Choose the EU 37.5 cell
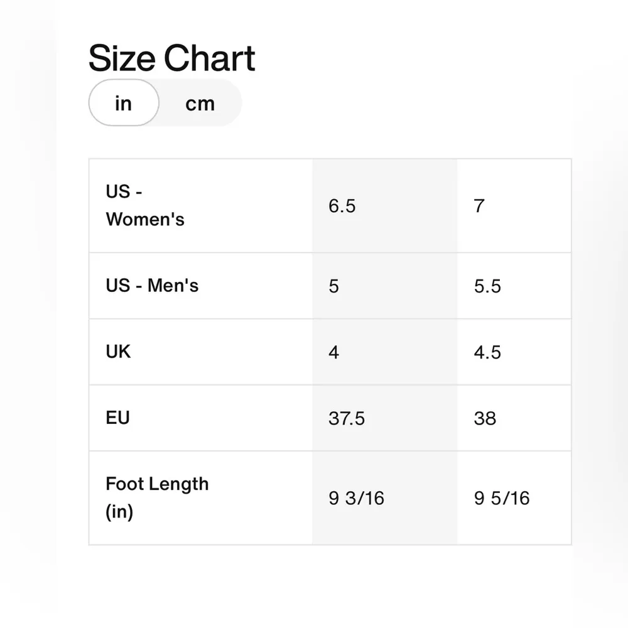Image resolution: width=628 pixels, height=628 pixels. pyautogui.click(x=347, y=418)
